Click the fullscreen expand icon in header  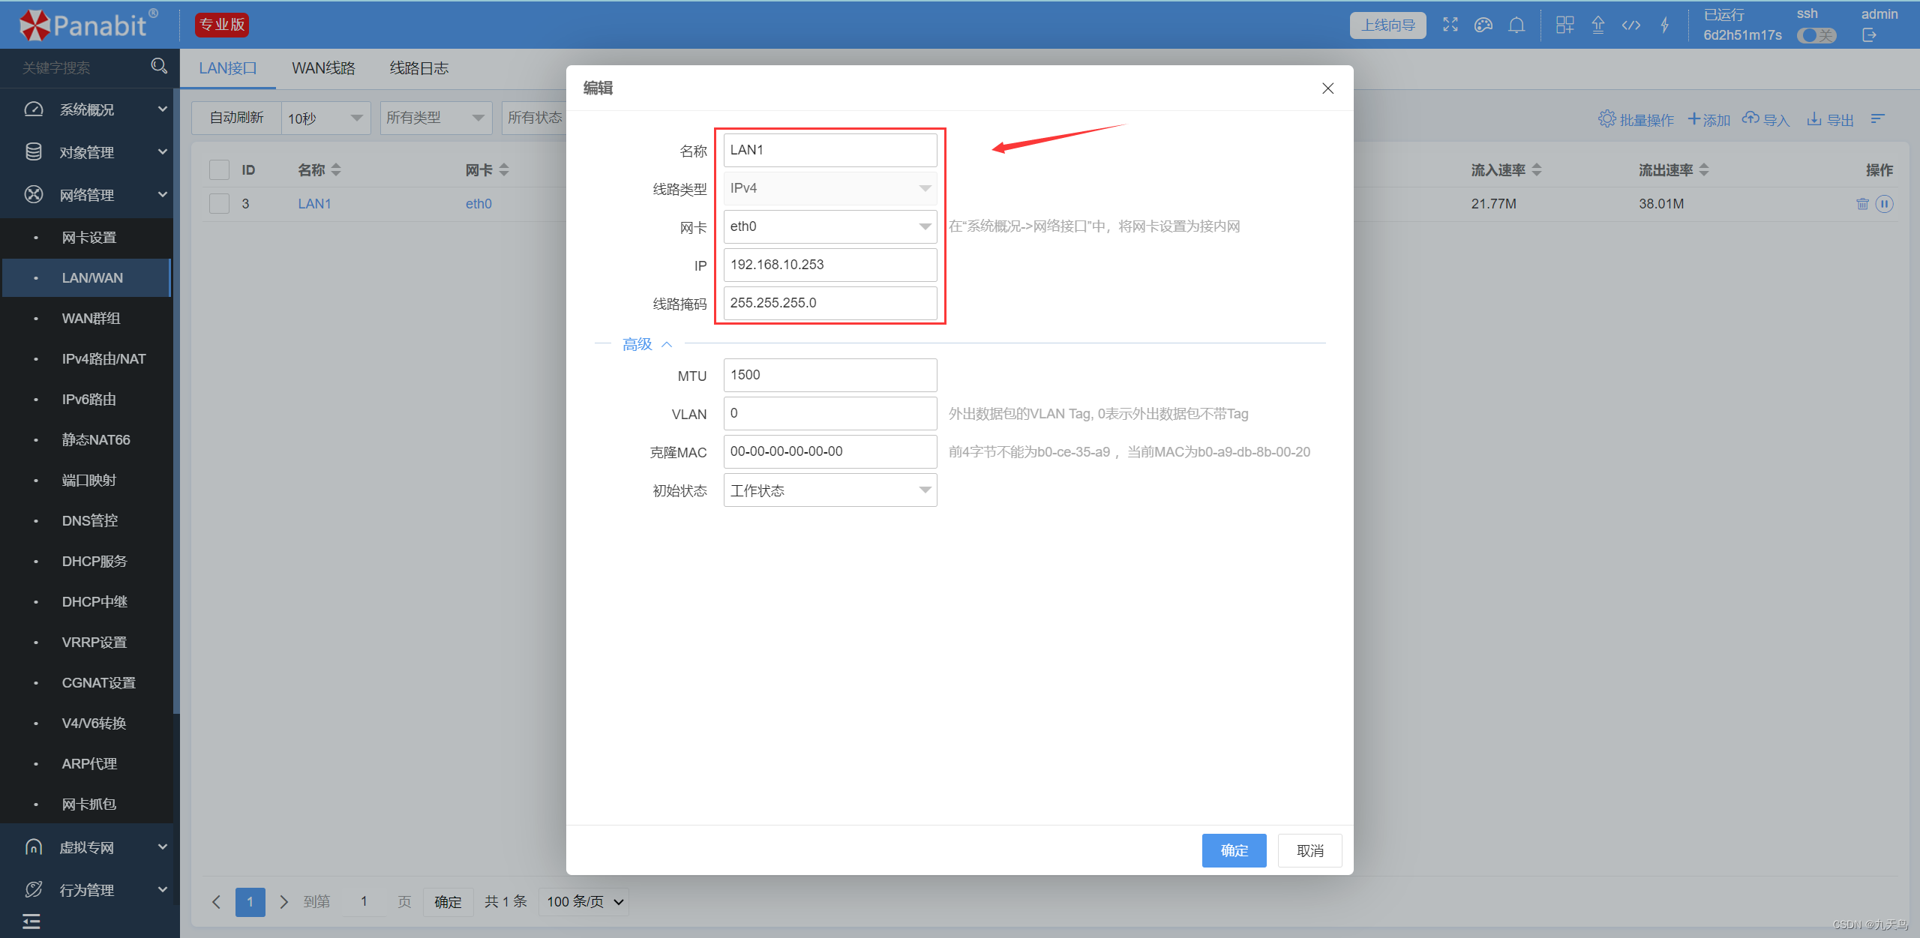(1450, 25)
